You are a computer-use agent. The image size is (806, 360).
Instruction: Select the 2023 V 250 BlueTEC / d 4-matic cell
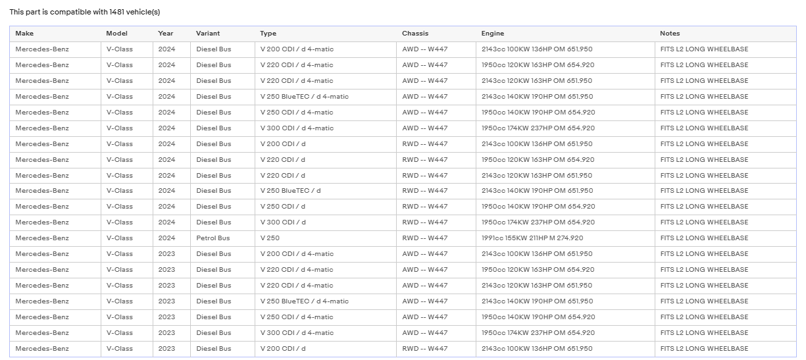[x=325, y=301]
